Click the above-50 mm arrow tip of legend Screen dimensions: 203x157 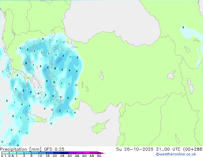101,153
